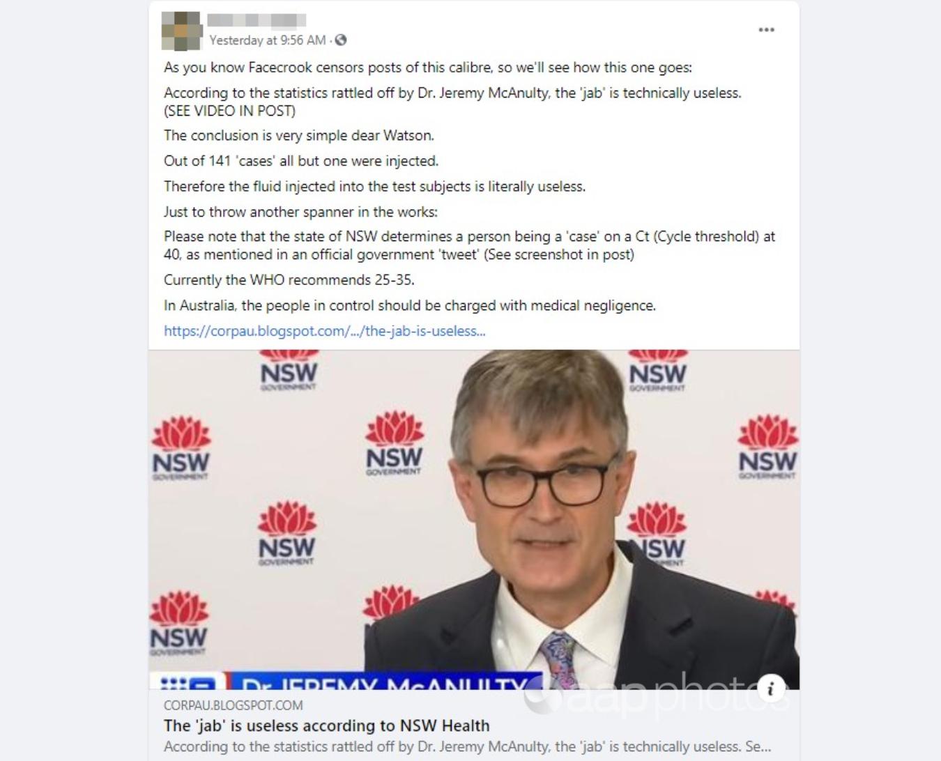The width and height of the screenshot is (941, 761).
Task: Click the 'Out of 141 cases' sentence
Action: (x=301, y=161)
